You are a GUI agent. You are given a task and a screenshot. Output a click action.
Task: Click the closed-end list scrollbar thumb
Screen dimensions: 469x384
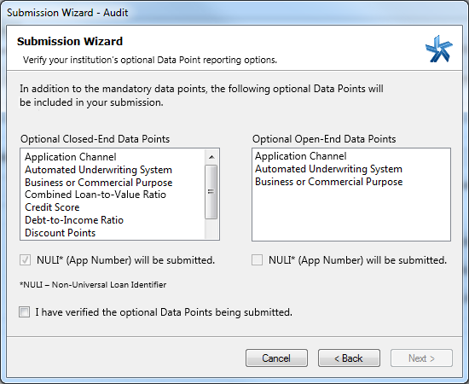point(211,192)
